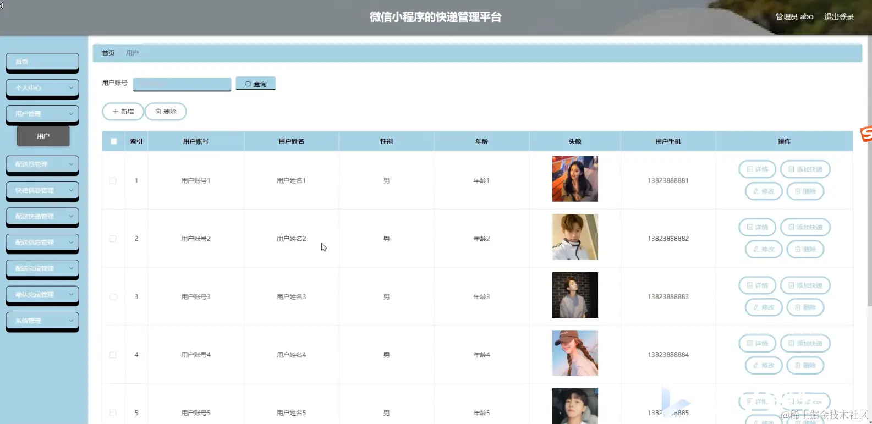
Task: Collapse the 用户管理 sidebar menu
Action: click(x=42, y=114)
